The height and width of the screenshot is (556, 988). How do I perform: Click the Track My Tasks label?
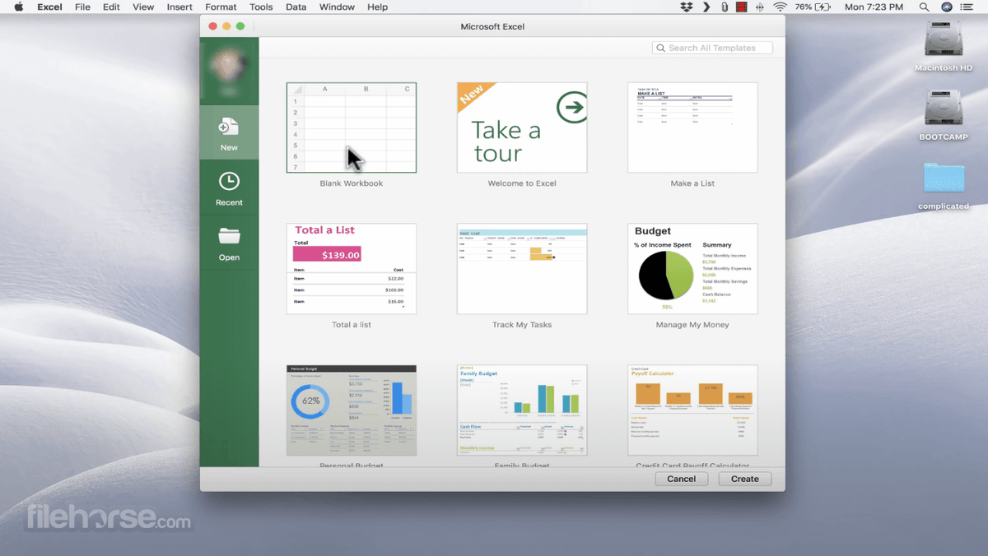522,325
